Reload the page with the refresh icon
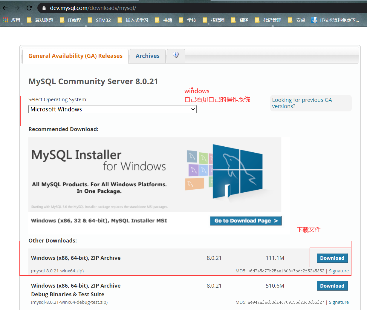367x310 pixels. (29, 8)
